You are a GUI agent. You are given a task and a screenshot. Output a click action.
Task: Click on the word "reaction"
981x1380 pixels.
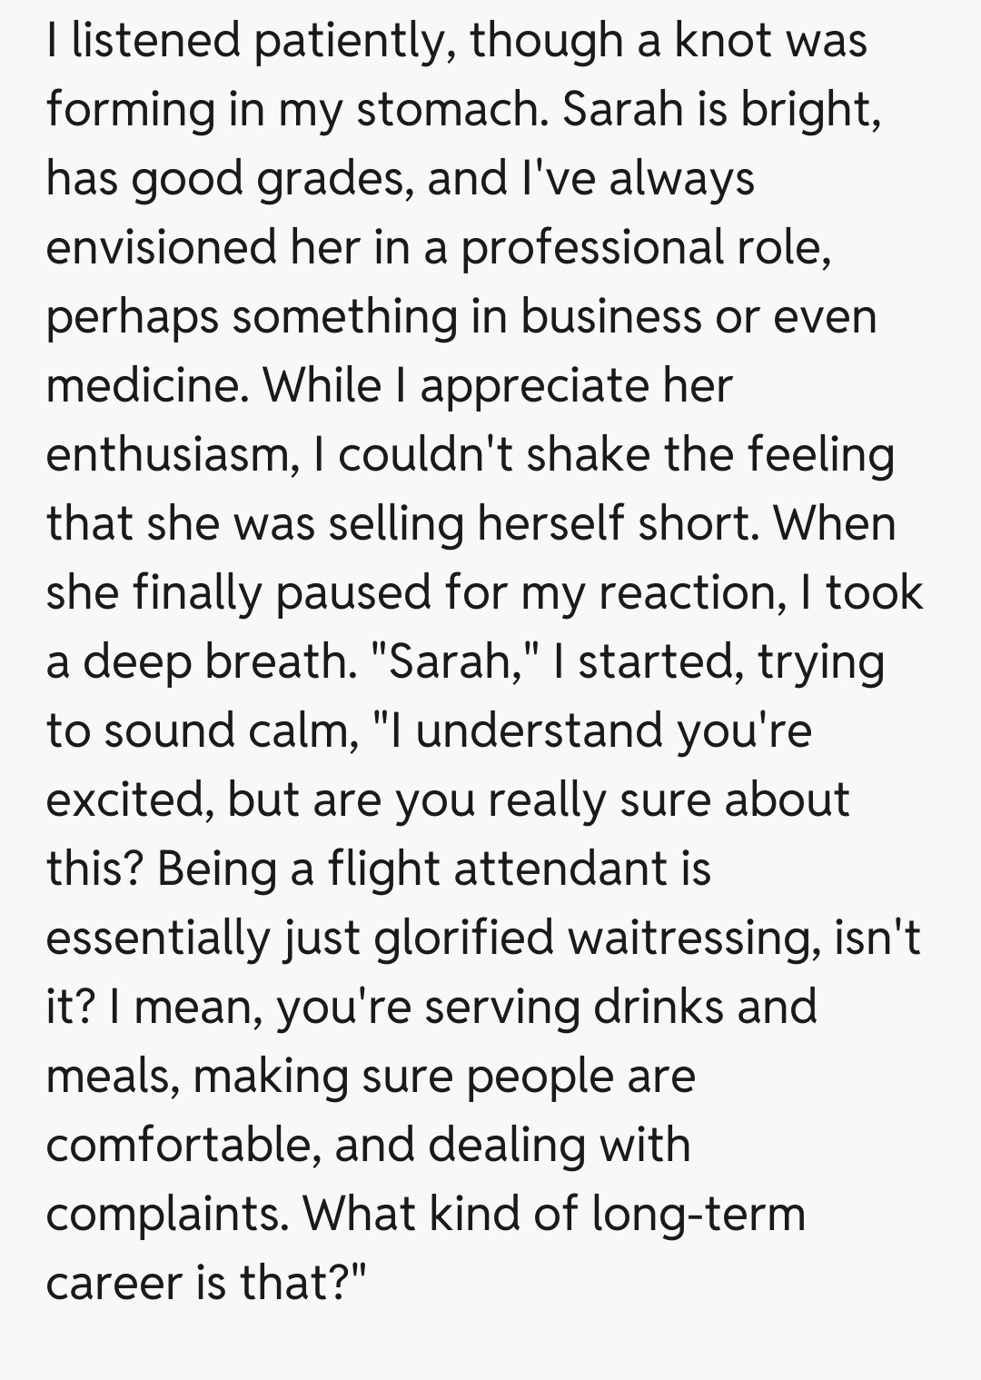692,593
